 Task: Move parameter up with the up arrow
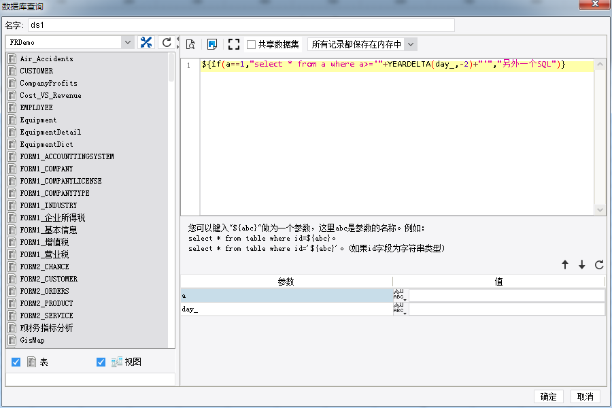tap(565, 265)
